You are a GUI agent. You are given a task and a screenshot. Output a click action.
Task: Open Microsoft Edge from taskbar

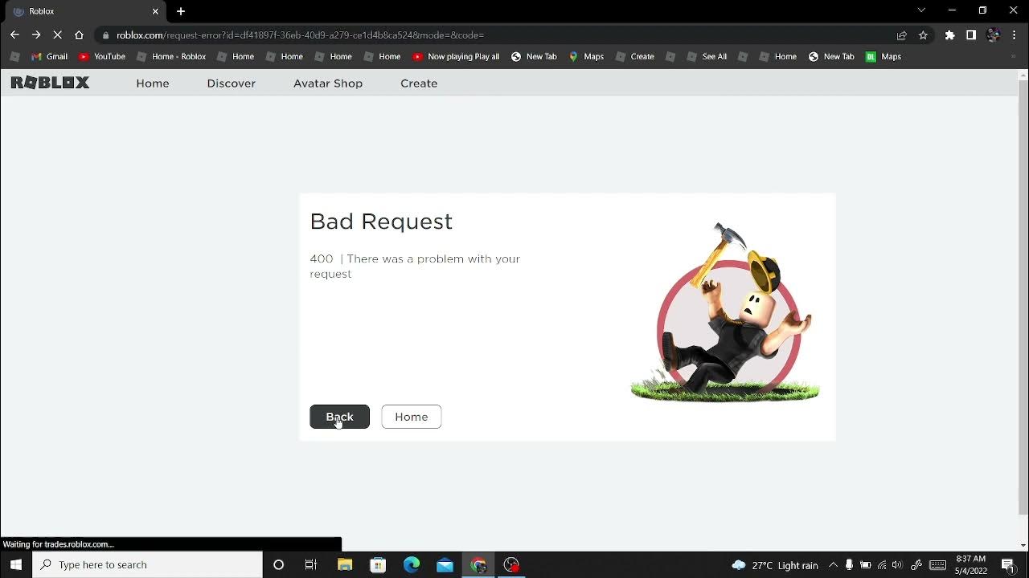(x=412, y=564)
